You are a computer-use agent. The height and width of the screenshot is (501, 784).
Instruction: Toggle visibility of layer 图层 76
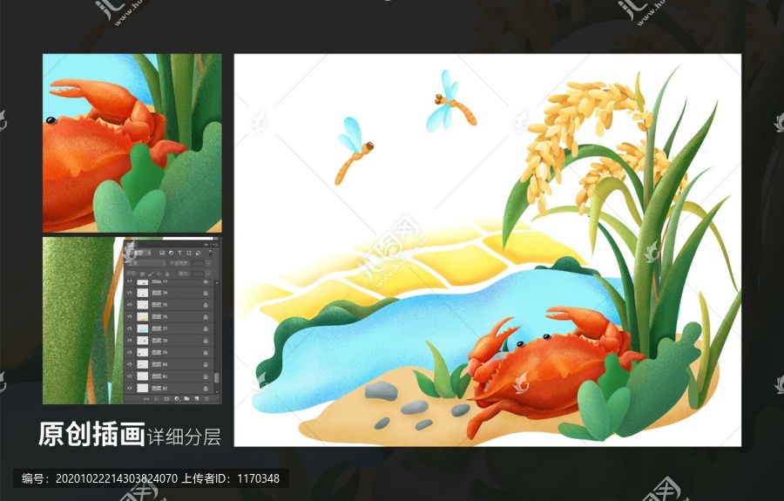coord(130,317)
